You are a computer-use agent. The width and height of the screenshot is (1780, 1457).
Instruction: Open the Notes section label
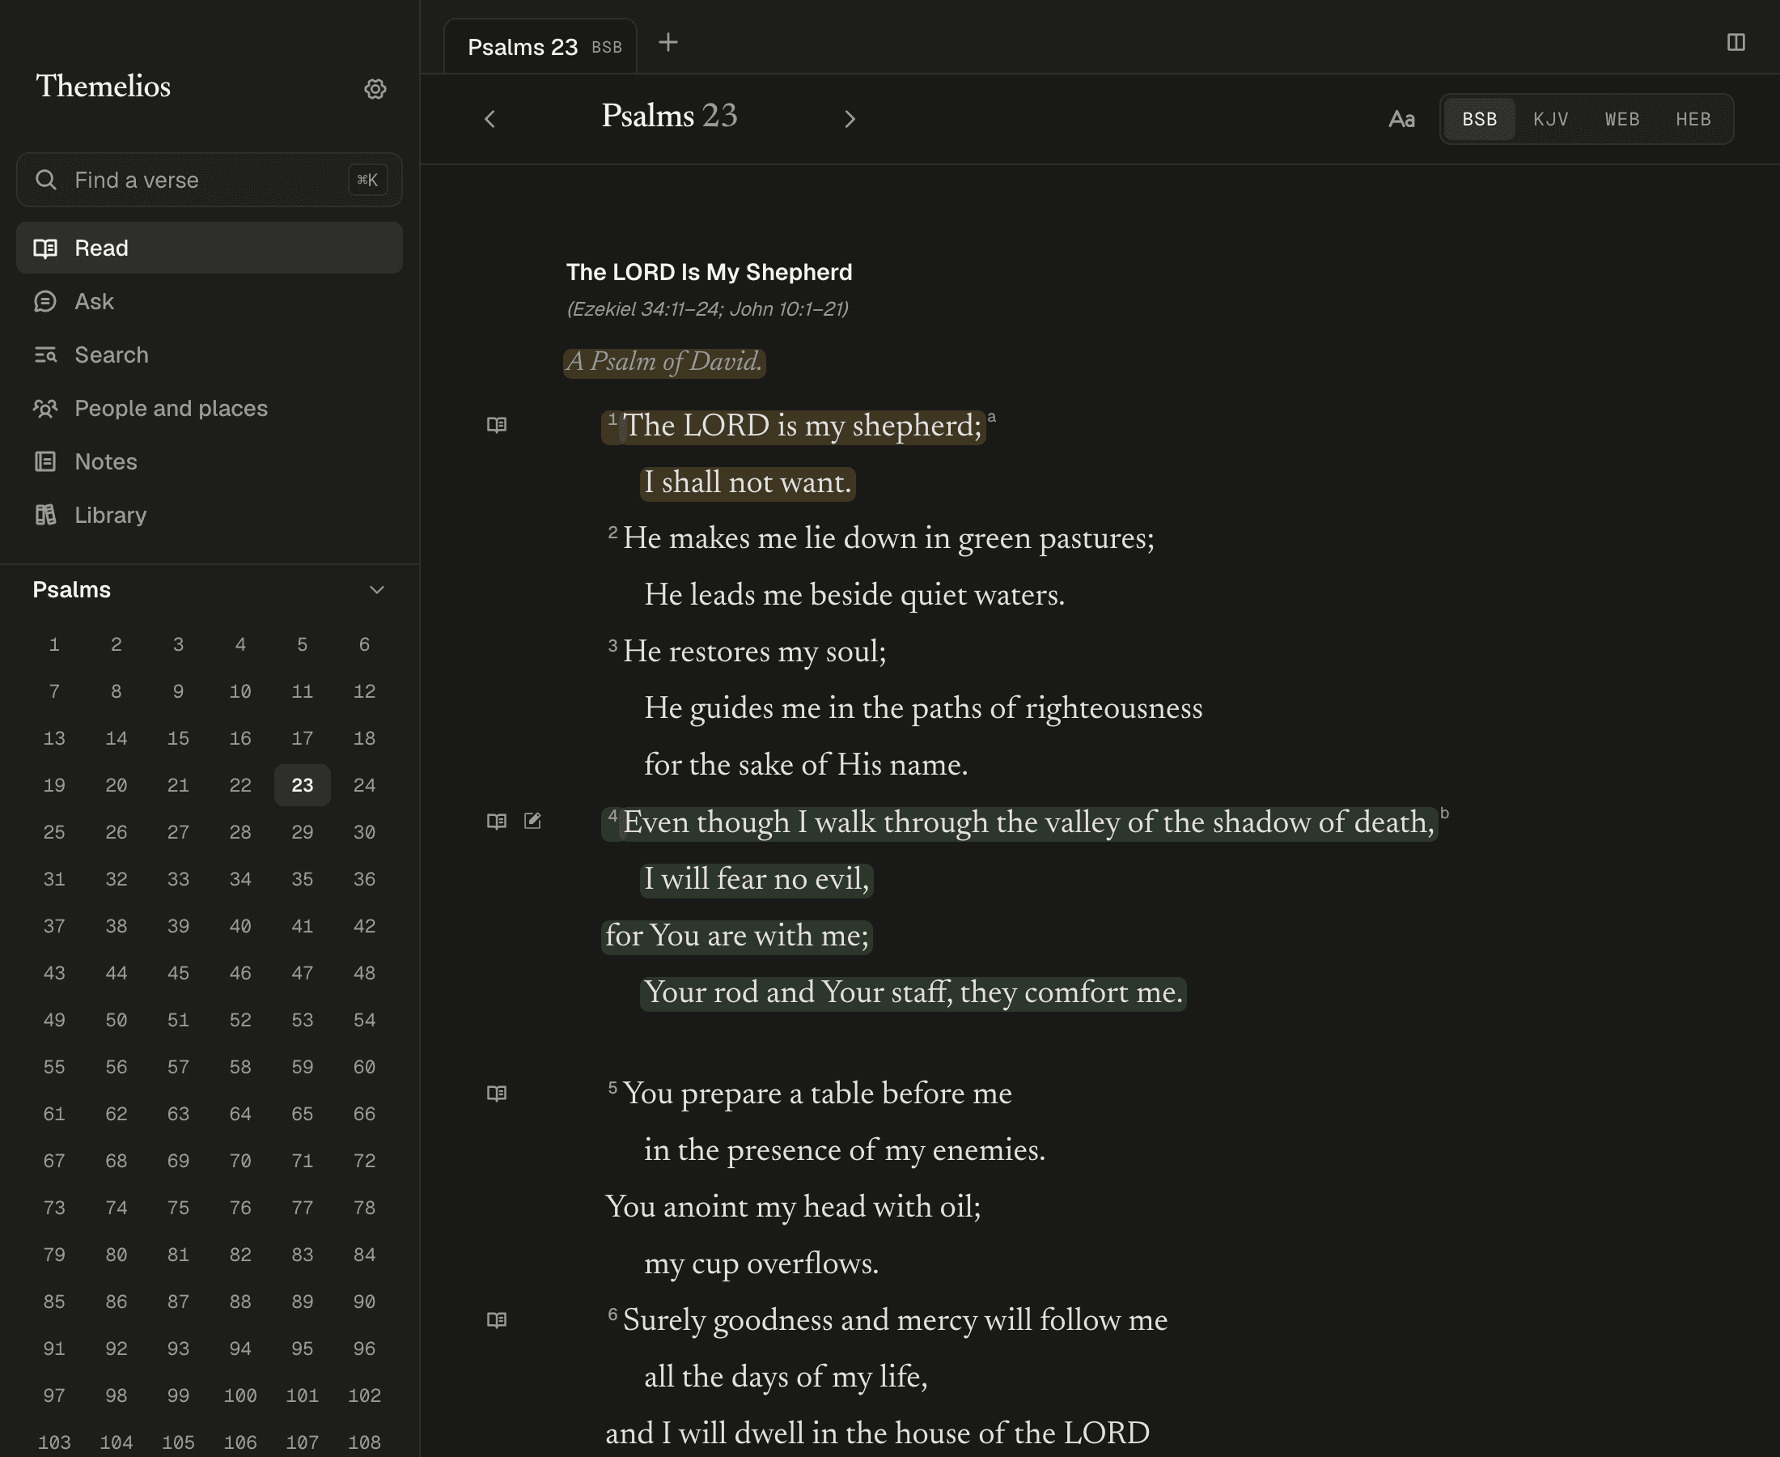106,461
